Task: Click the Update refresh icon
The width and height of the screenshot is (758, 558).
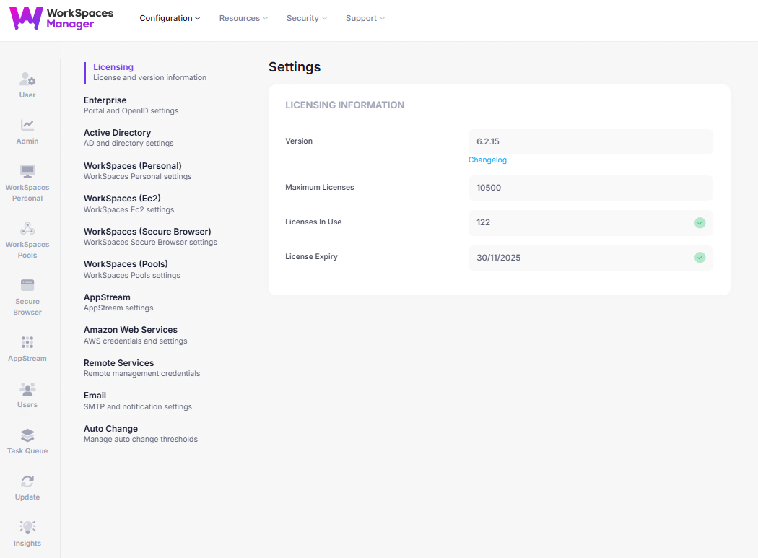Action: point(27,481)
